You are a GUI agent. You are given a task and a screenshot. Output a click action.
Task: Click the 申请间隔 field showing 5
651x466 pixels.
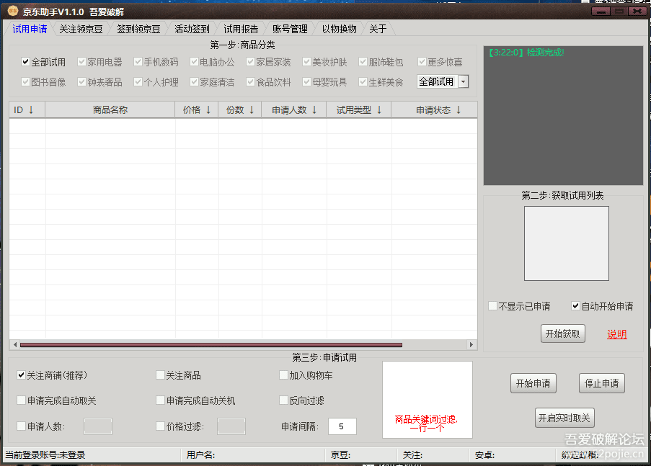(x=342, y=426)
